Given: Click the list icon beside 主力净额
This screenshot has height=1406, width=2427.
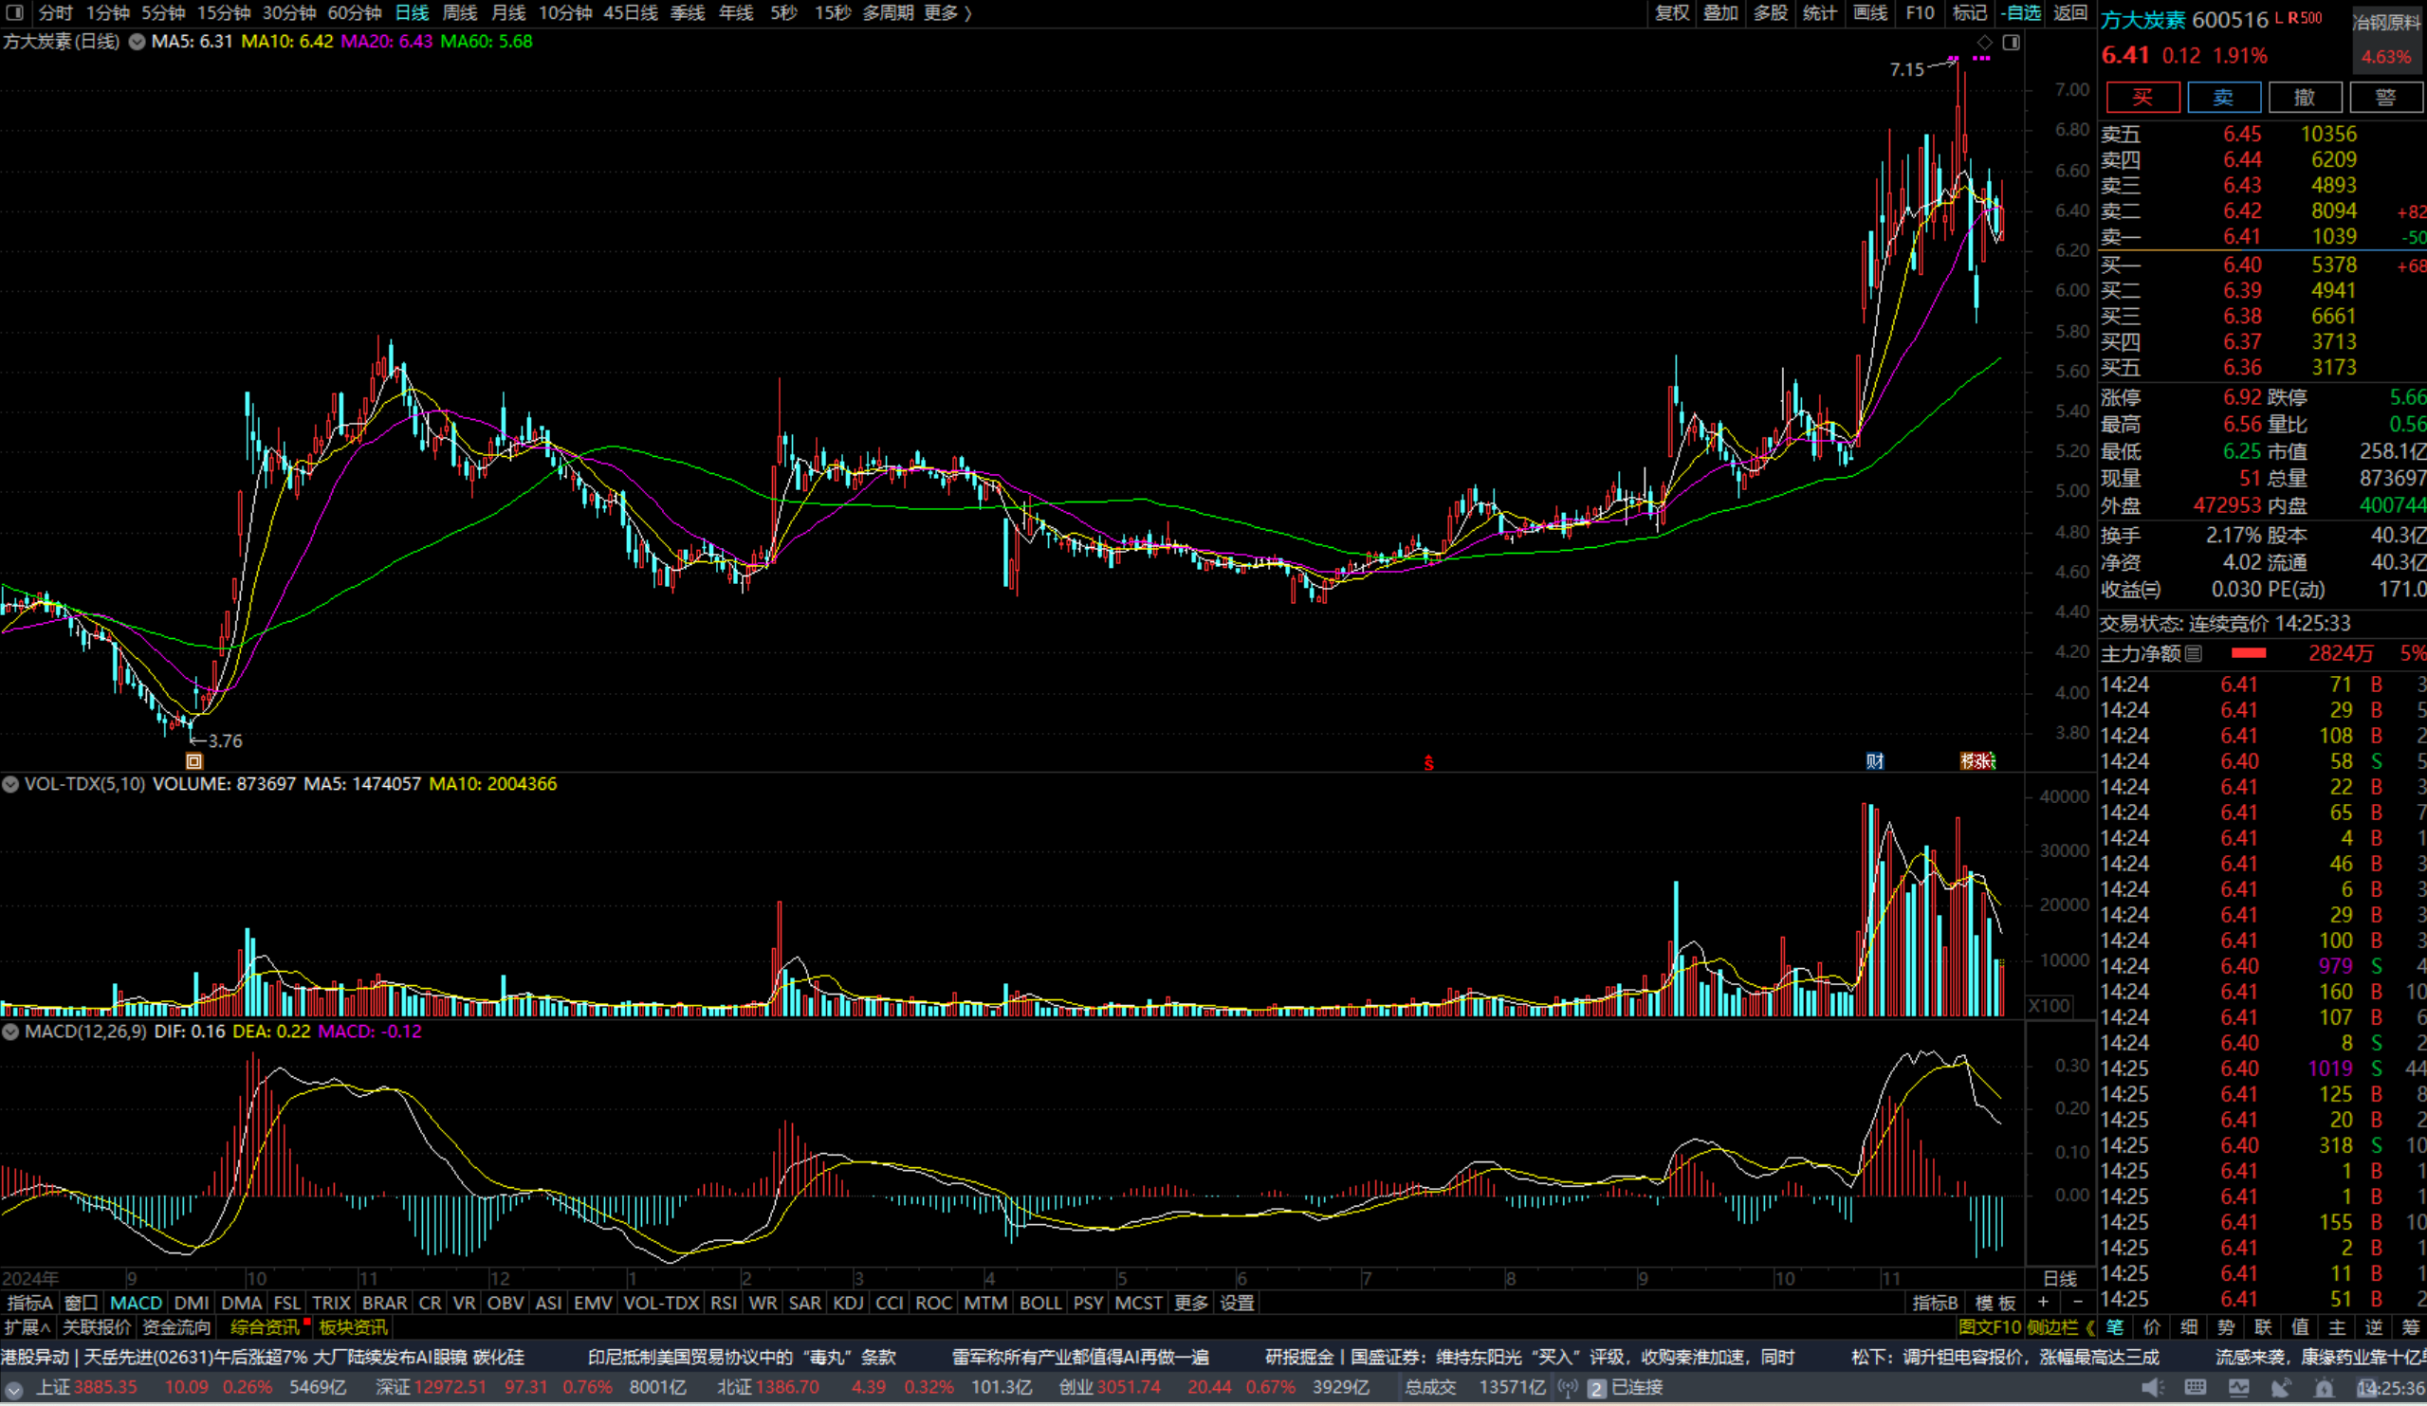Looking at the screenshot, I should tap(2193, 654).
